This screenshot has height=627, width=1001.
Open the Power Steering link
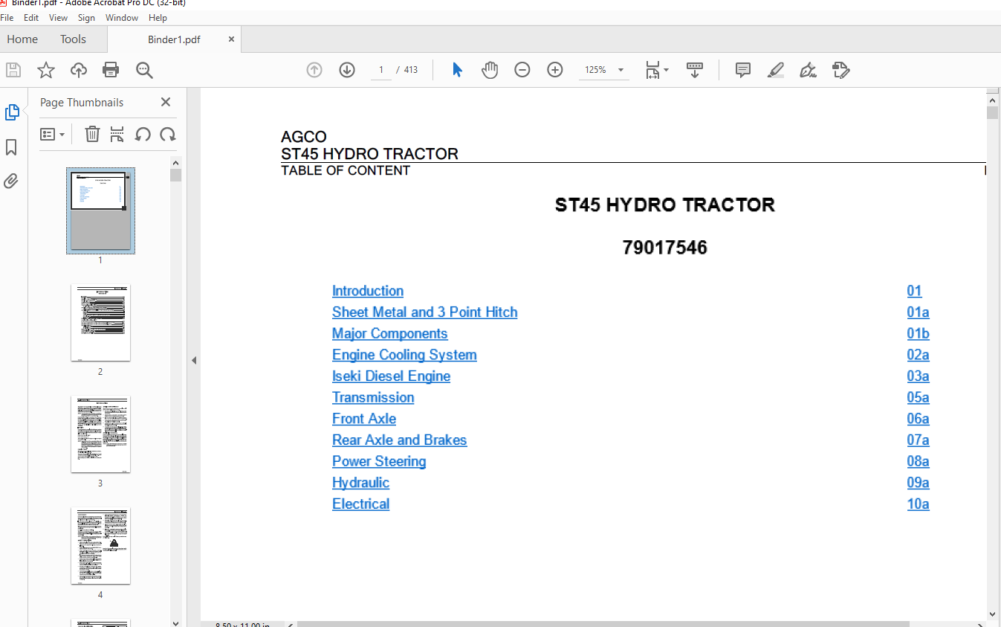coord(379,461)
